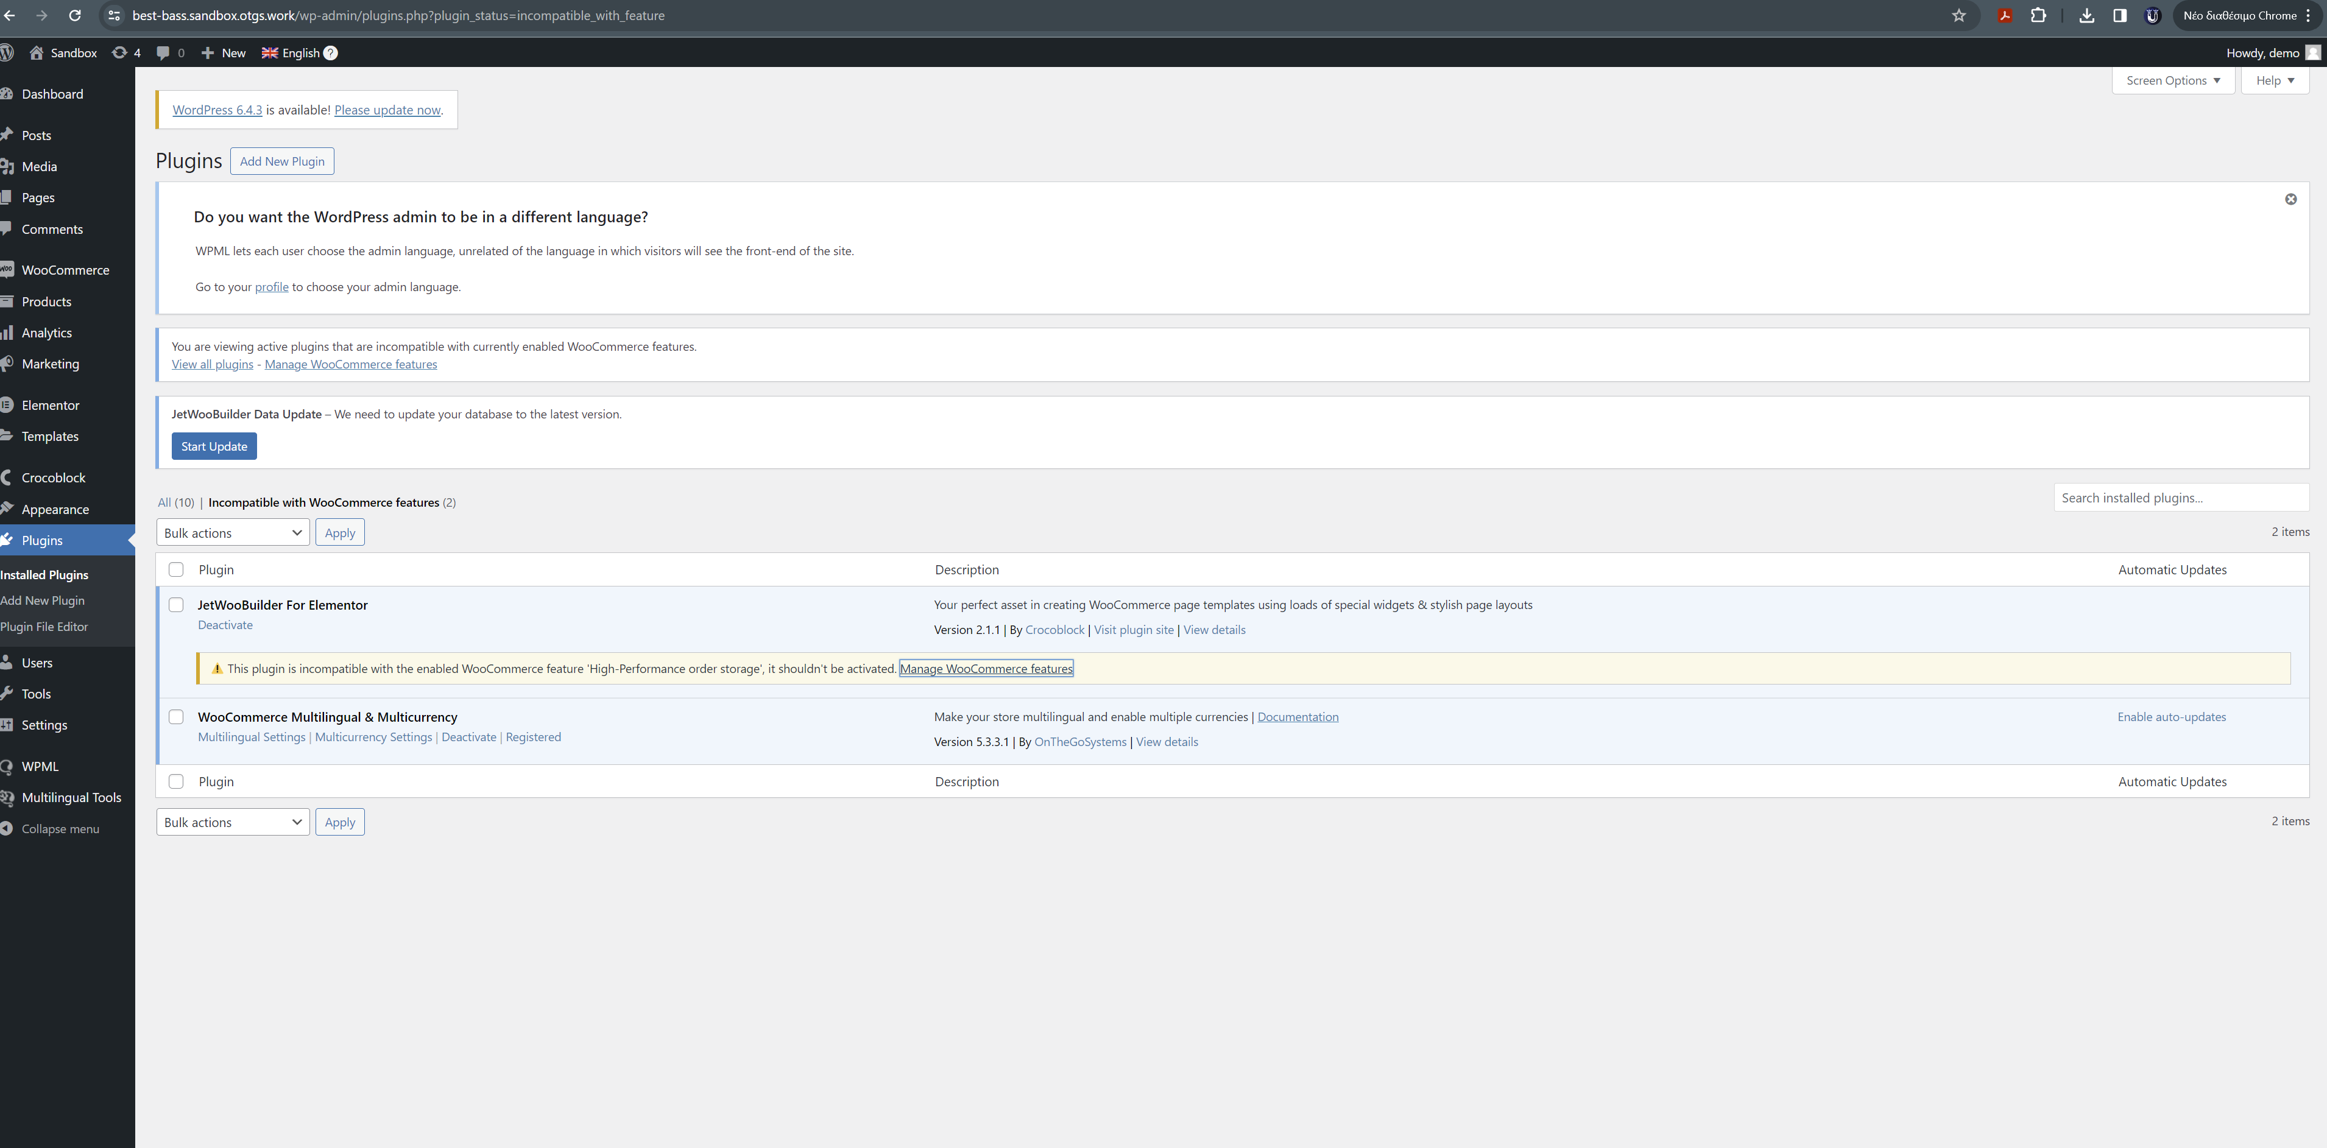Open Marketing in sidebar

tap(50, 364)
